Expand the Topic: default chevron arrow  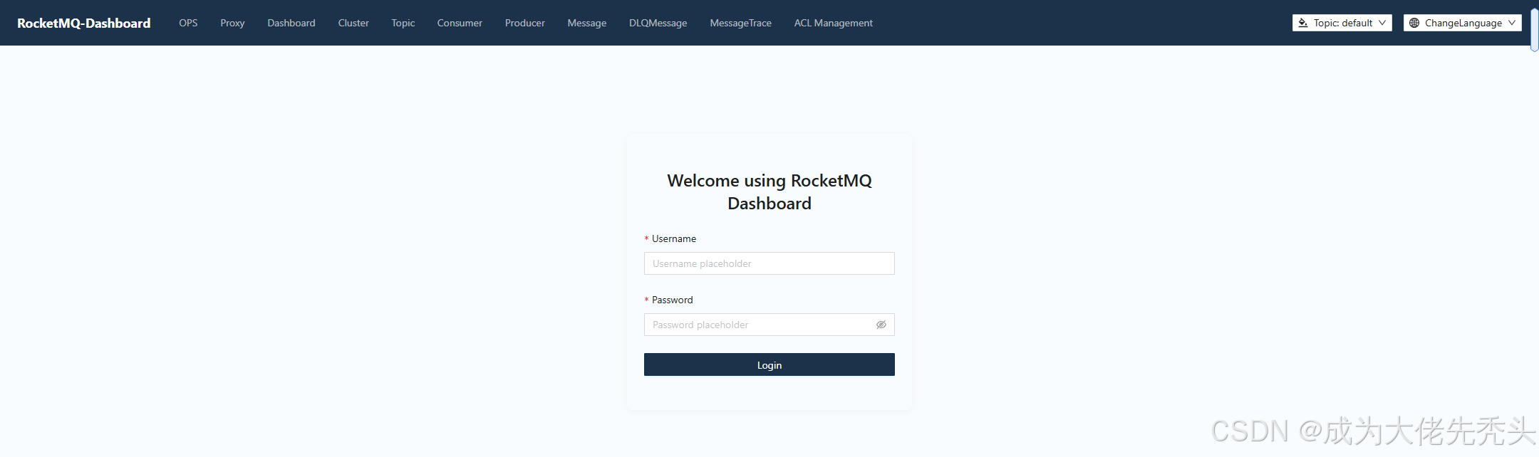(1382, 23)
